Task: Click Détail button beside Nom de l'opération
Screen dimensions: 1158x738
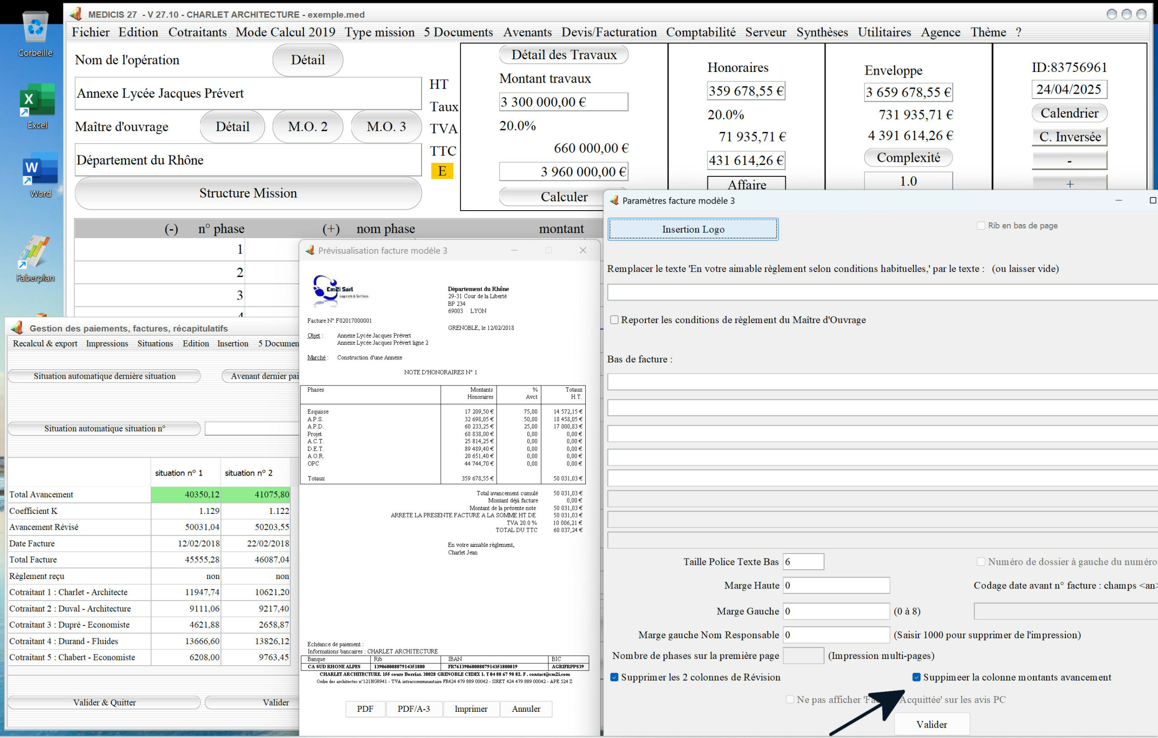Action: (x=308, y=60)
